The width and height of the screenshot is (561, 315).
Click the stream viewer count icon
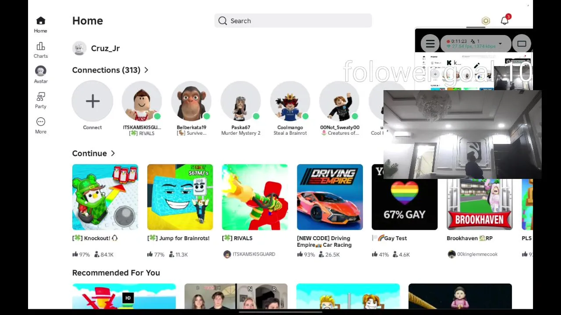472,41
